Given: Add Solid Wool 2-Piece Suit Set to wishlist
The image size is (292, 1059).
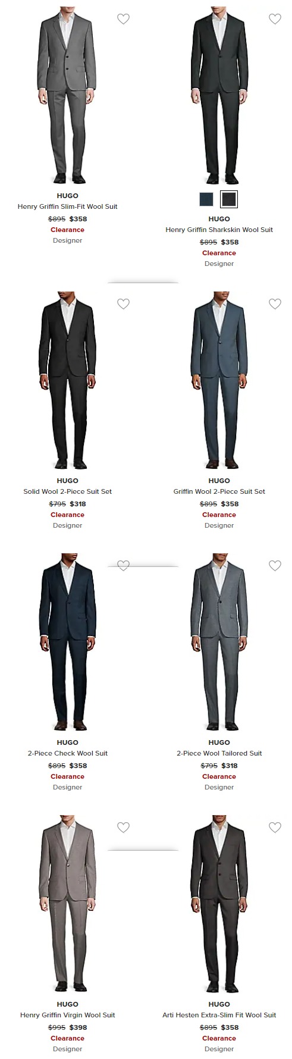Looking at the screenshot, I should click(123, 304).
